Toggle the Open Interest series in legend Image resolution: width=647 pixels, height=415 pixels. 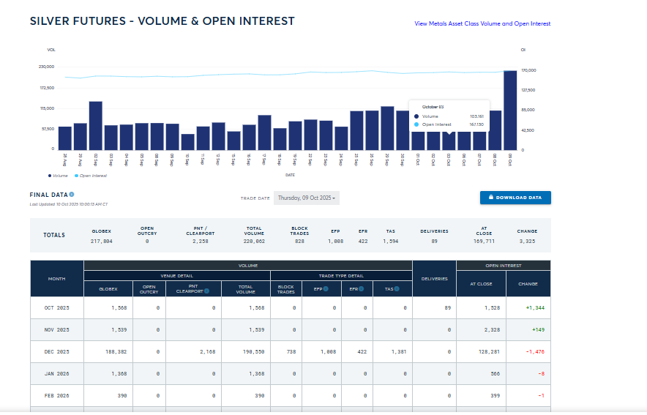click(x=91, y=176)
